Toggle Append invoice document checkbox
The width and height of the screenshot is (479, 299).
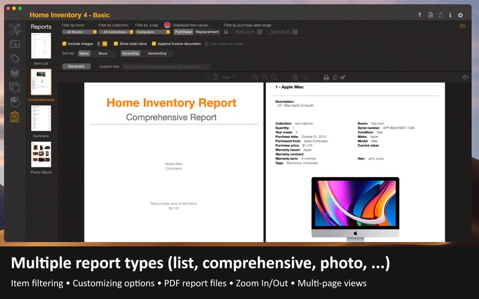(154, 44)
